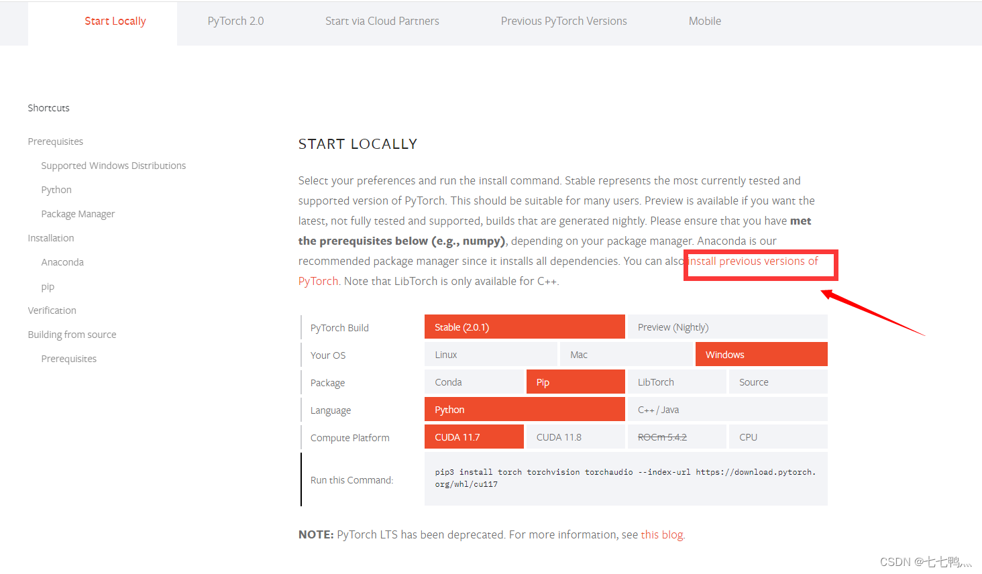Select the ROCm 5.4.2 platform option
The width and height of the screenshot is (982, 574).
(x=677, y=437)
